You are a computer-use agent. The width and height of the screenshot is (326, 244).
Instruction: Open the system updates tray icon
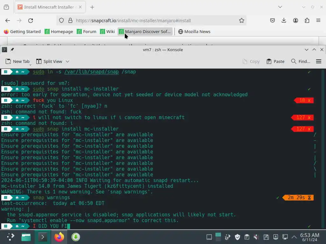click(227, 237)
